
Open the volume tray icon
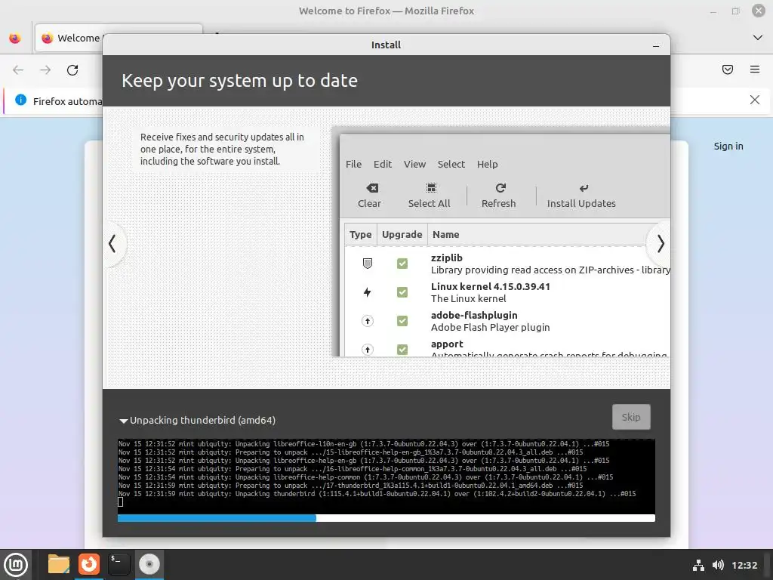[718, 565]
